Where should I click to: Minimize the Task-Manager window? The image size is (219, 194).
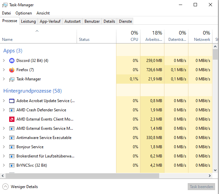(181, 5)
